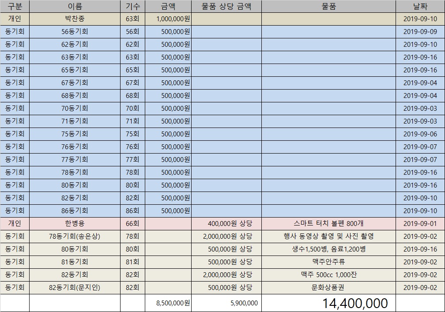This screenshot has height=312, width=445.
Task: Select the 8,500,000원 subtotal cell
Action: click(x=173, y=303)
